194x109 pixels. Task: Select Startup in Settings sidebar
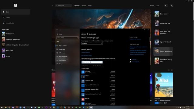click(x=67, y=64)
